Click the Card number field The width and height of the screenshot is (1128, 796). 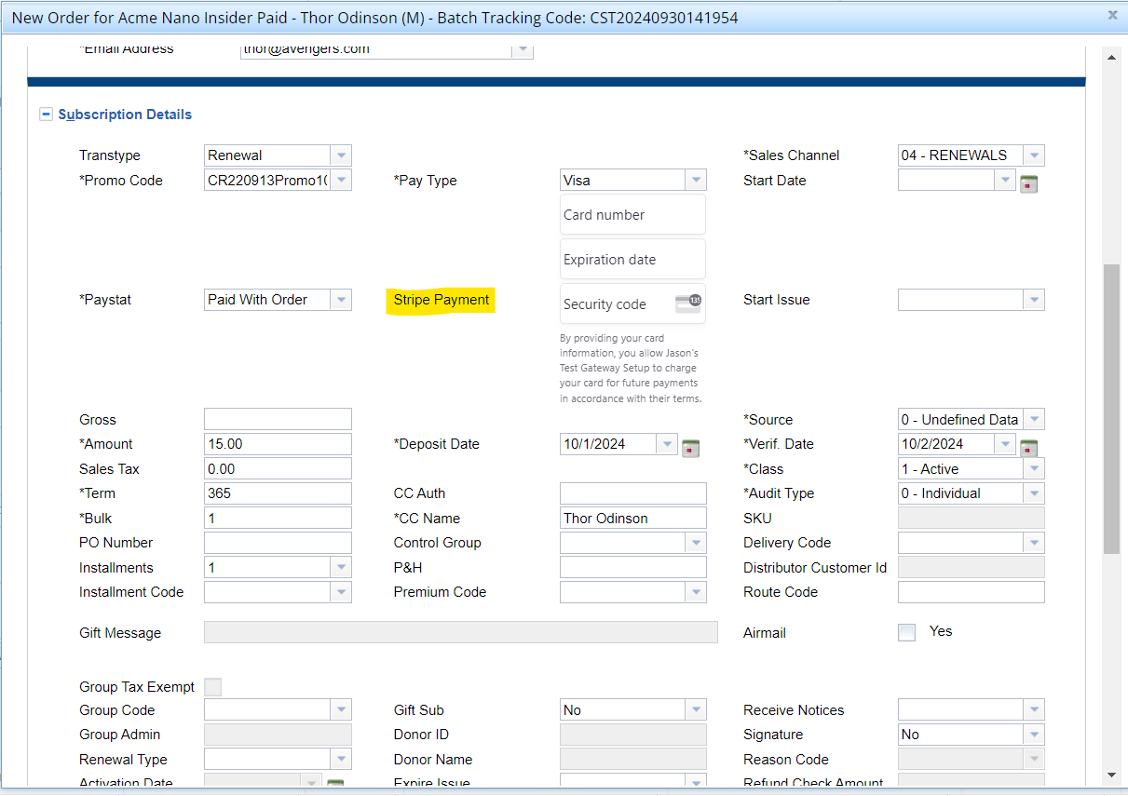pos(632,215)
